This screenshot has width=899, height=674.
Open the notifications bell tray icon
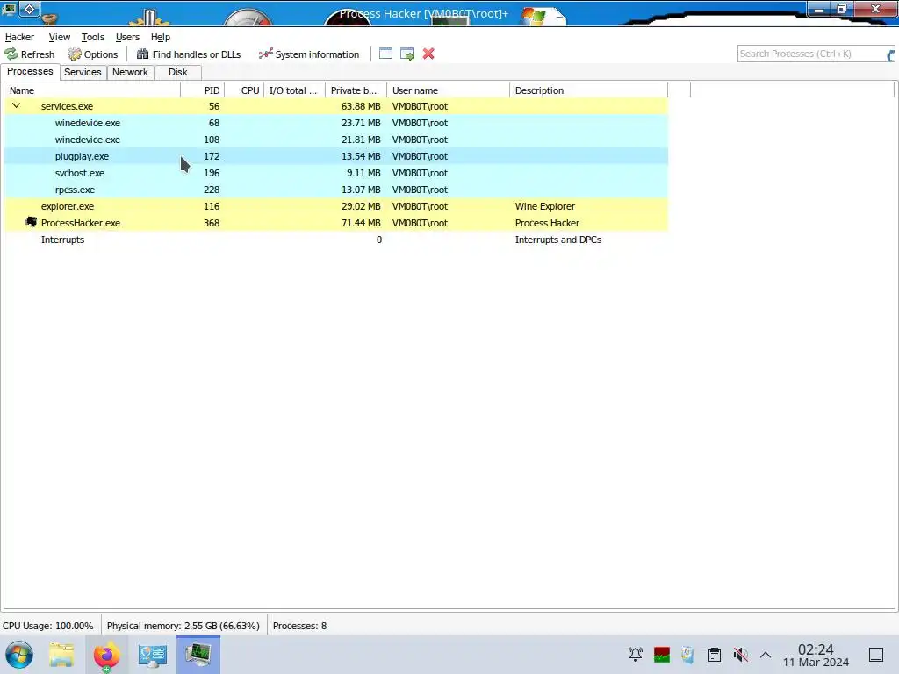pyautogui.click(x=636, y=655)
